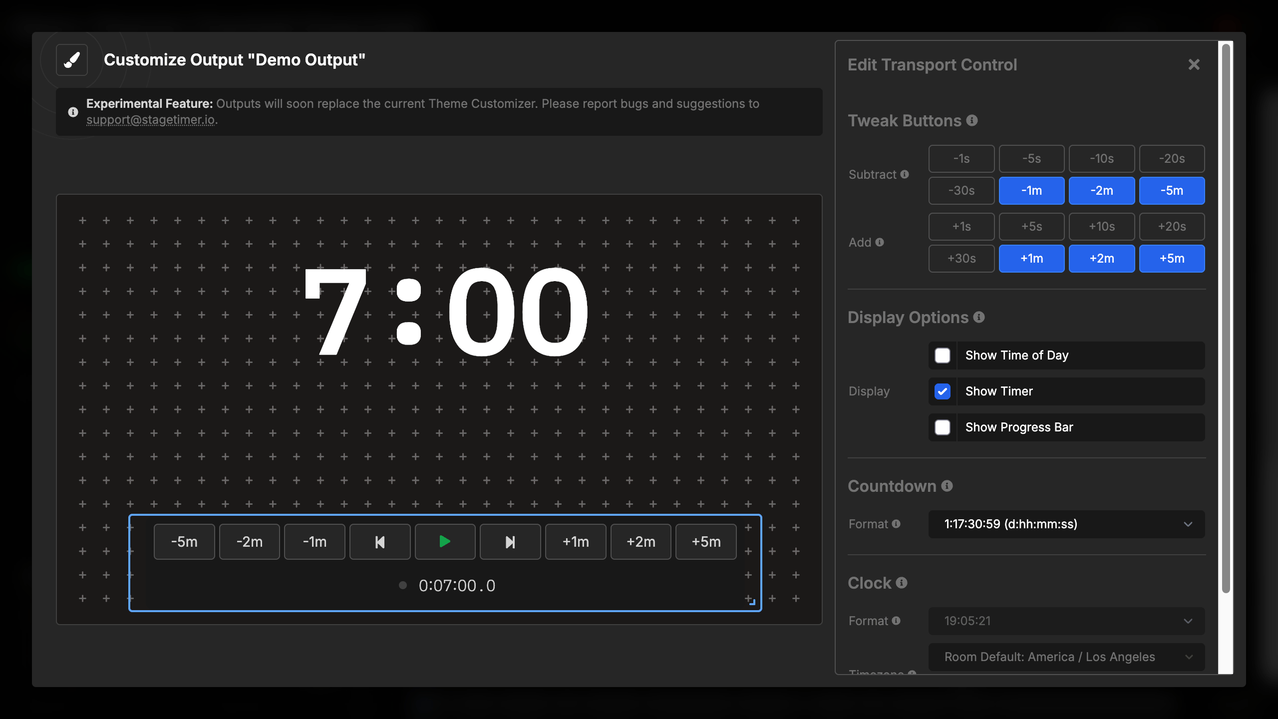
Task: Click the +1m button in the preview transport bar
Action: [575, 541]
